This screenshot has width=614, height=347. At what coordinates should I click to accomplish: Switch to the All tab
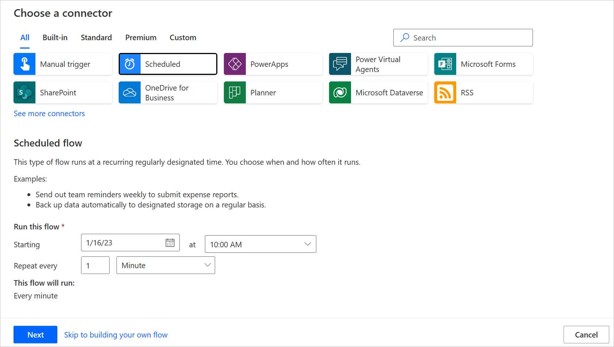tap(25, 38)
